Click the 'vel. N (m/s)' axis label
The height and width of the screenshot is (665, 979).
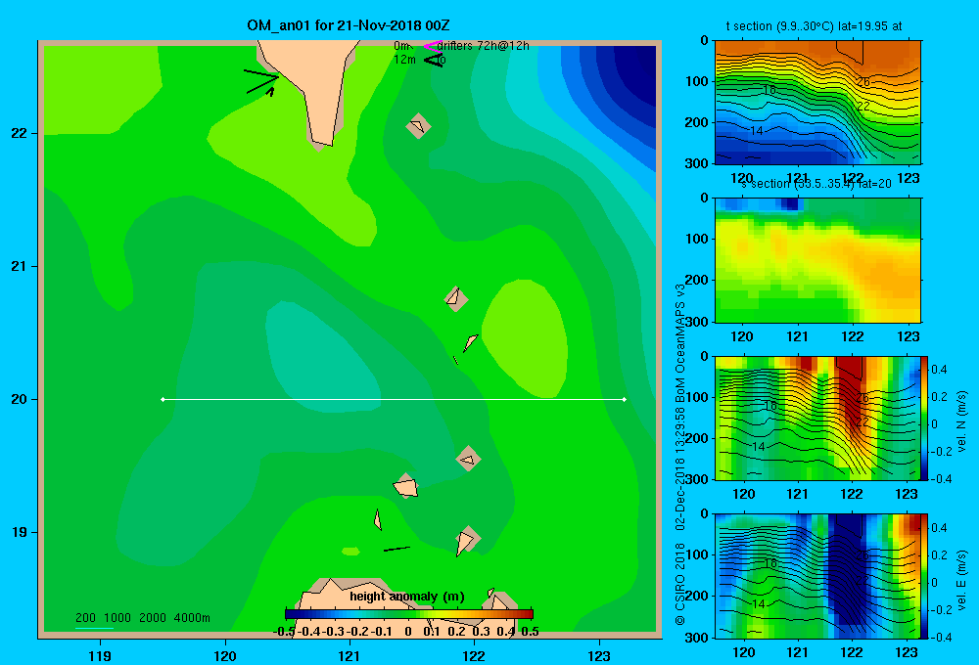[x=961, y=421]
